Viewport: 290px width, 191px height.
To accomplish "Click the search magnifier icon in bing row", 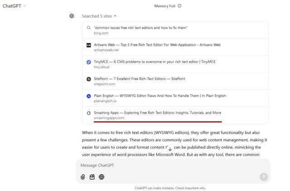I will [x=89, y=28].
